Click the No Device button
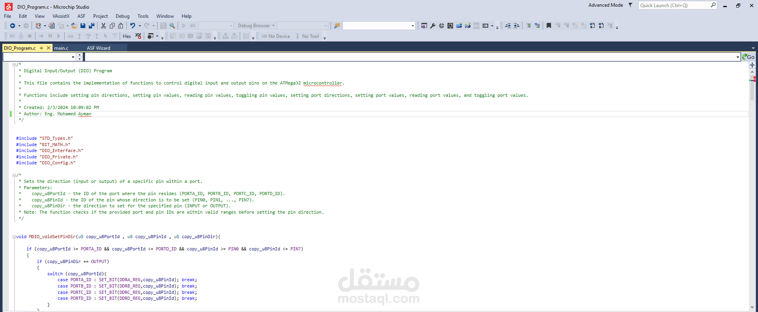The width and height of the screenshot is (758, 312). click(x=276, y=36)
